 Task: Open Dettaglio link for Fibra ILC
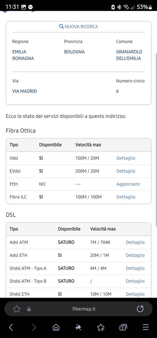click(x=126, y=197)
